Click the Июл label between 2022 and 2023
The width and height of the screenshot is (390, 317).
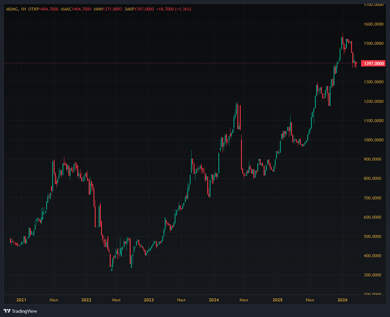tap(116, 300)
